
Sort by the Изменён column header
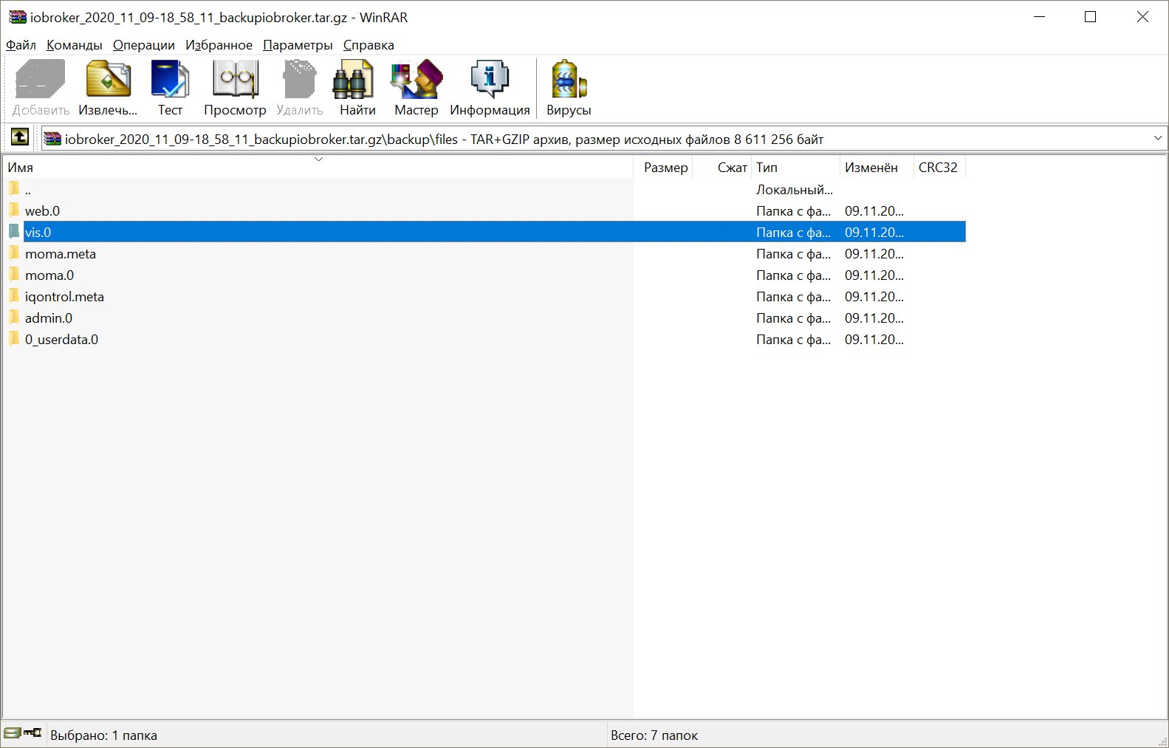877,167
